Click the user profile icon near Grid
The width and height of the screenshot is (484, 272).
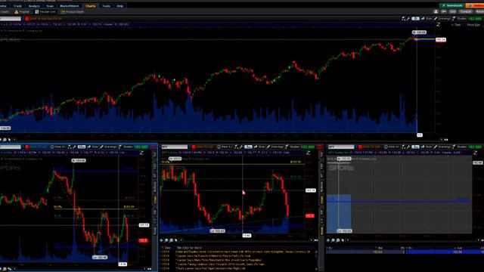(436, 12)
